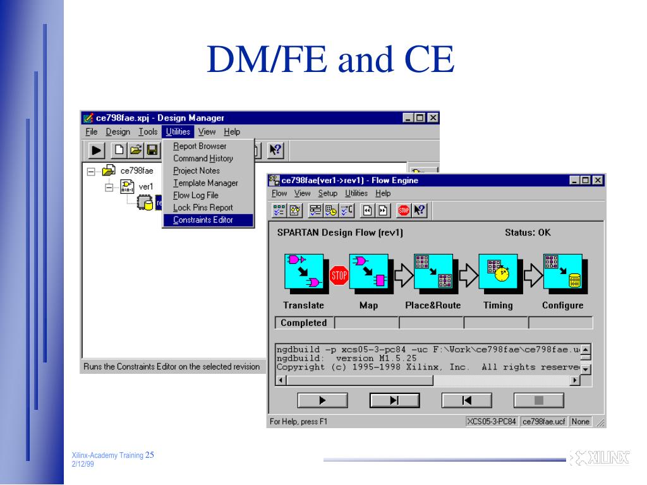The height and width of the screenshot is (485, 647).
Task: Collapse the ce798fae project tree node
Action: point(91,171)
